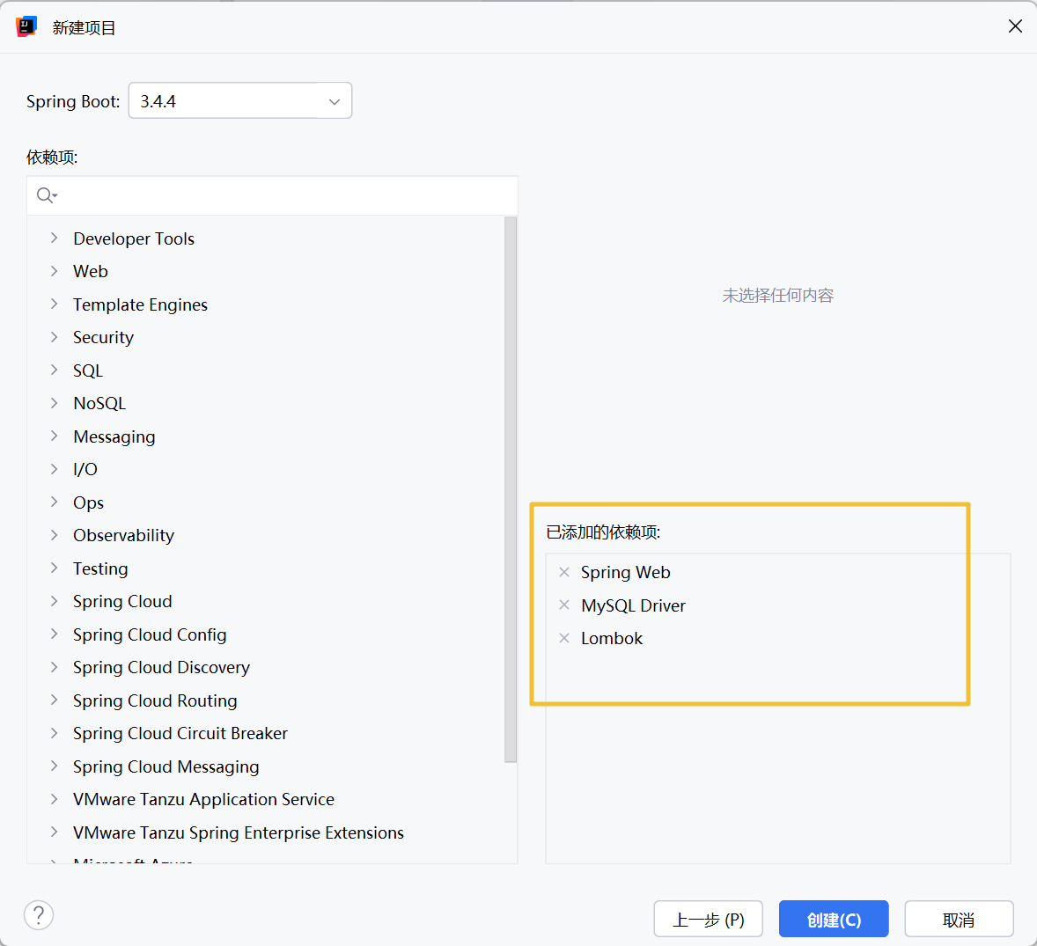The image size is (1037, 946).
Task: Select the Messaging row
Action: point(266,436)
